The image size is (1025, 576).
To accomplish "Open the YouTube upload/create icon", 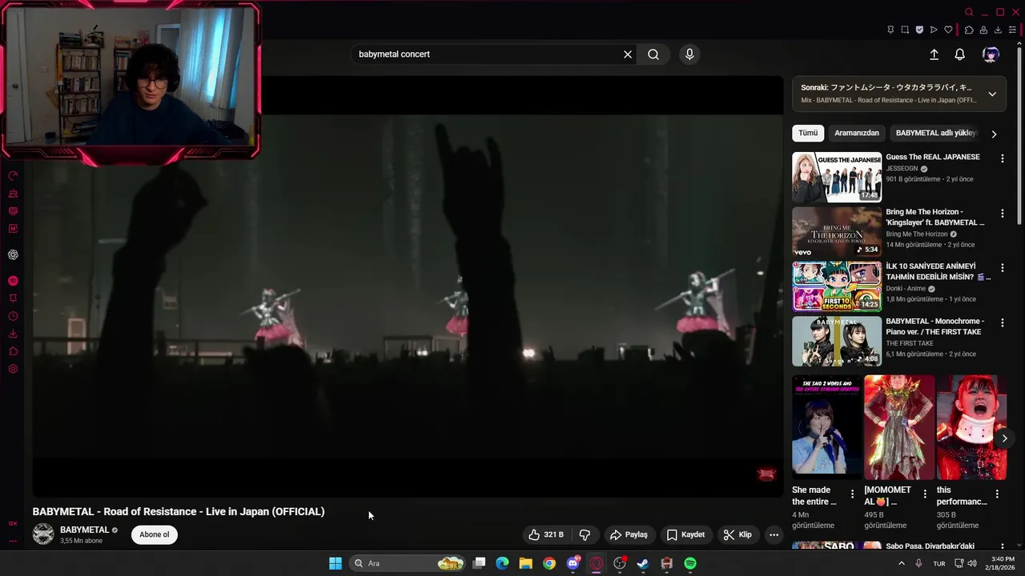I will pos(934,54).
